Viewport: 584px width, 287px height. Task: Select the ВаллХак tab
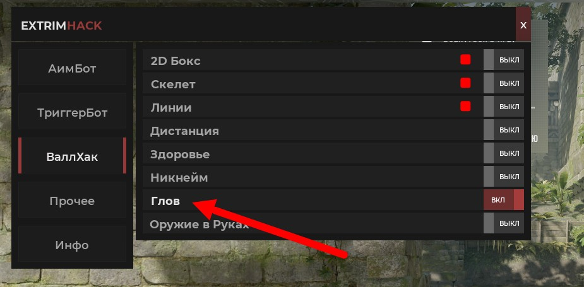(x=72, y=156)
